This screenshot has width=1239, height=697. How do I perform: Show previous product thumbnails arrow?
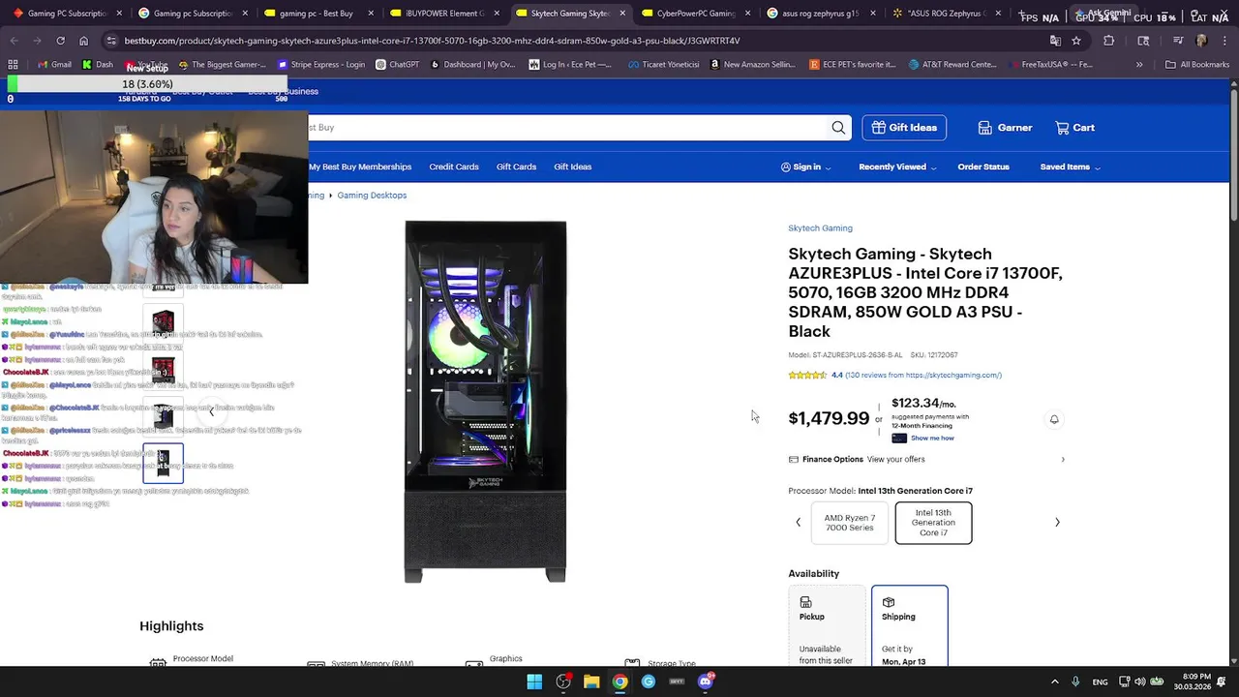211,411
